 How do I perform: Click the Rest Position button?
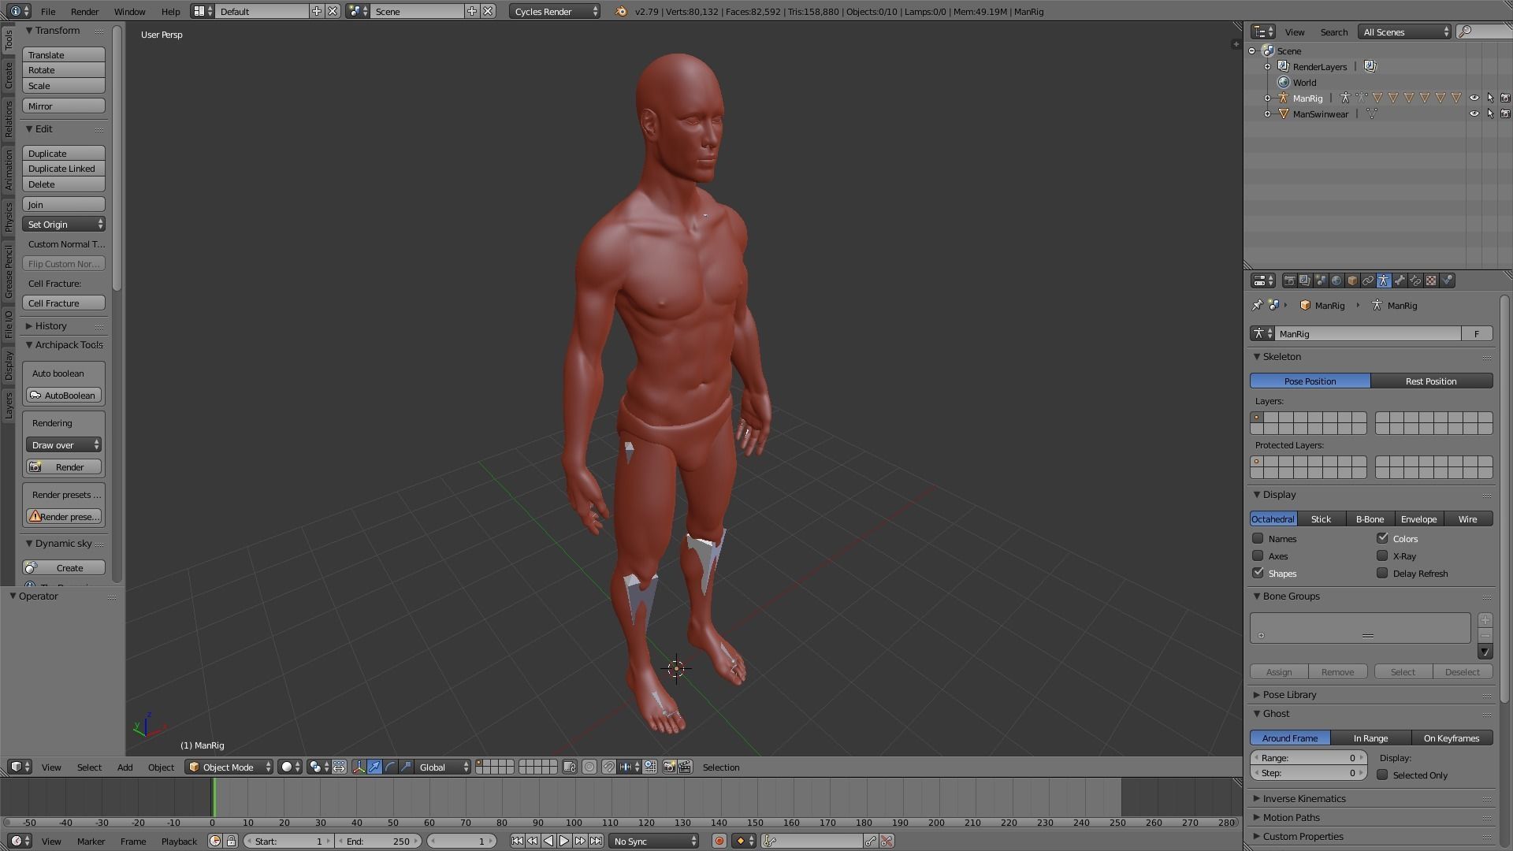point(1431,381)
